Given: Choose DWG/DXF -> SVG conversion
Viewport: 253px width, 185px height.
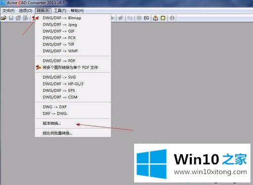Looking at the screenshot, I should tap(73, 77).
